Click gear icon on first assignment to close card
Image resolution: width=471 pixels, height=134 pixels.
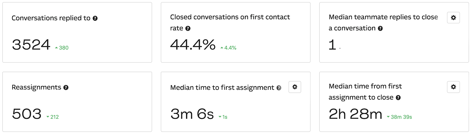pos(453,87)
